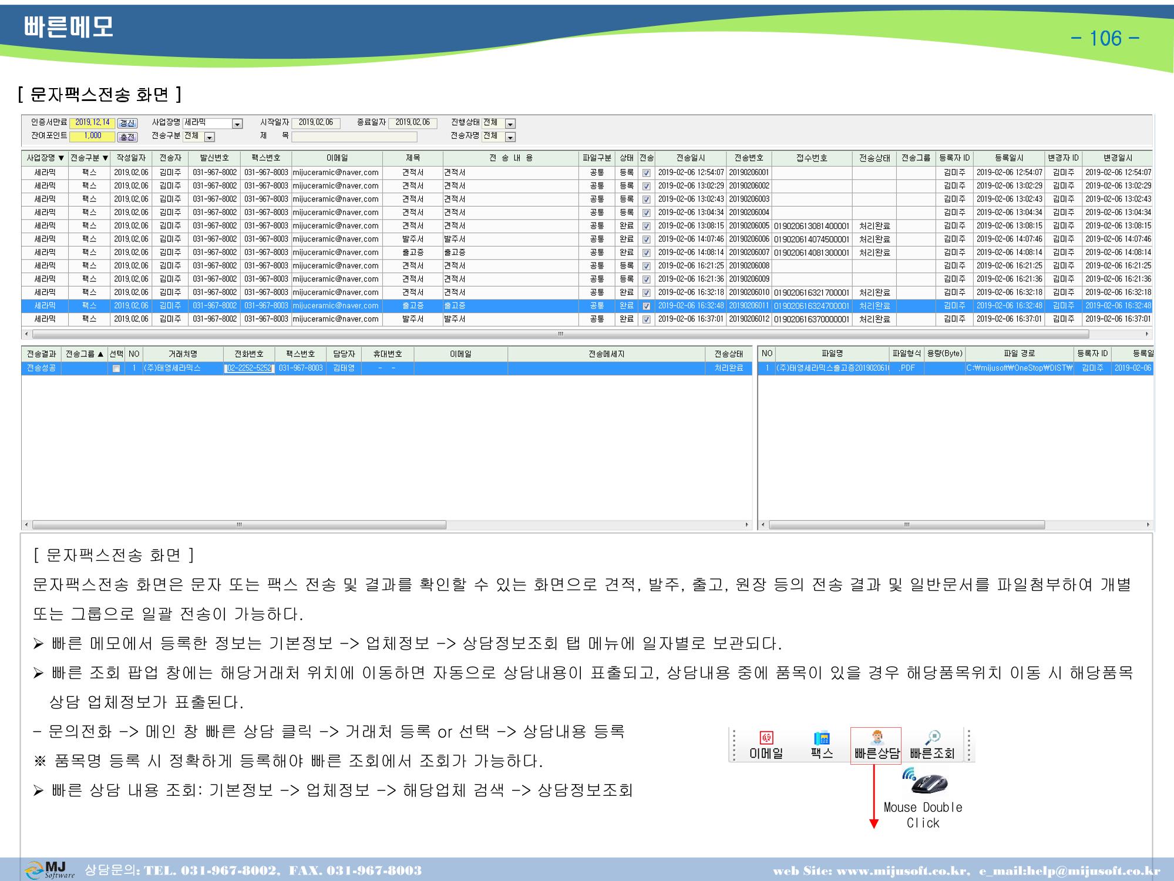Click the 파일 경로 column header
This screenshot has width=1174, height=881.
tap(1020, 354)
